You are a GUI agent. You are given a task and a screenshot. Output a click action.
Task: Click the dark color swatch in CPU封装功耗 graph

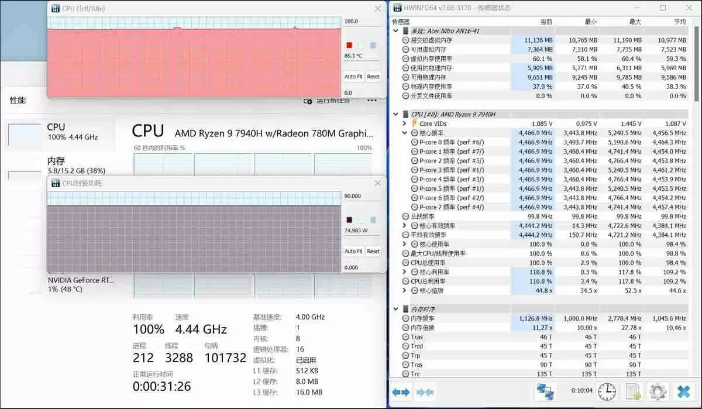[x=349, y=219]
